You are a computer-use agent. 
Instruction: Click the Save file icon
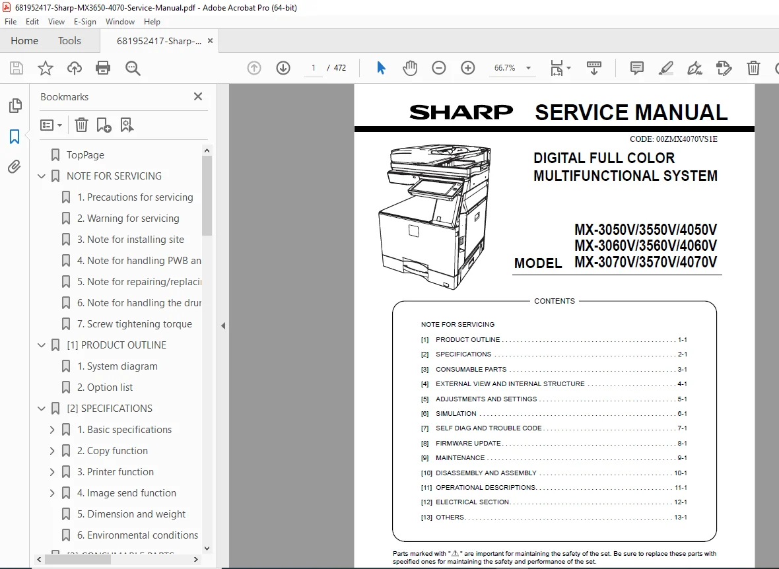(x=17, y=68)
